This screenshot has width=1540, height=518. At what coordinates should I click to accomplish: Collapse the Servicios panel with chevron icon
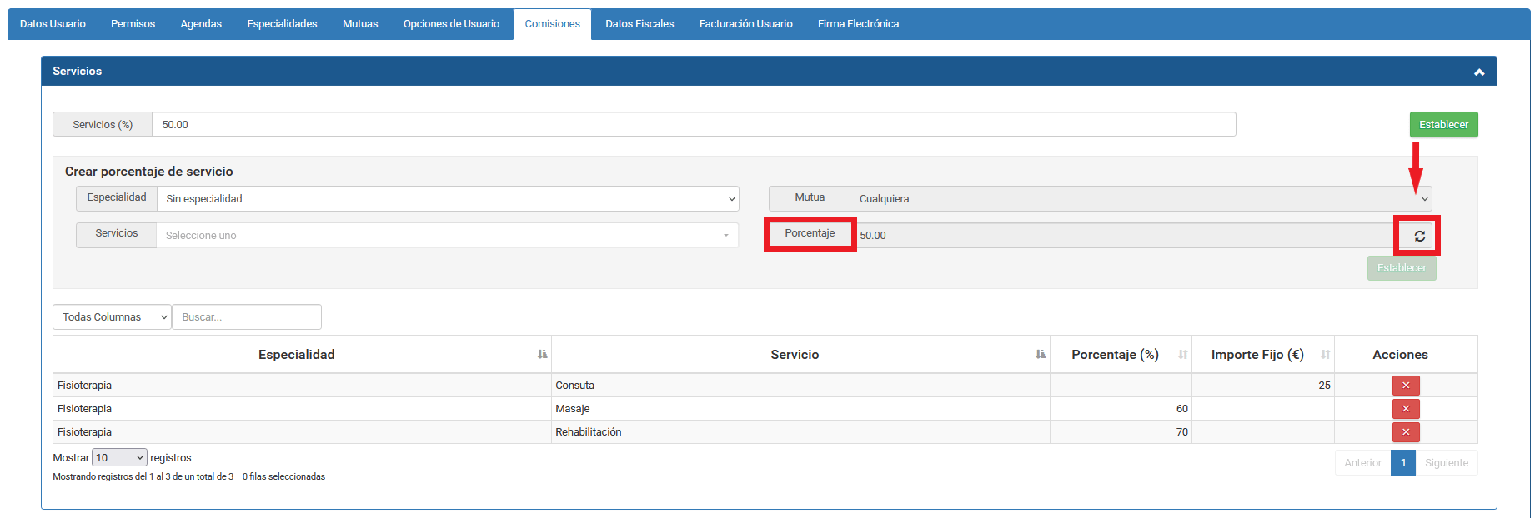coord(1479,72)
